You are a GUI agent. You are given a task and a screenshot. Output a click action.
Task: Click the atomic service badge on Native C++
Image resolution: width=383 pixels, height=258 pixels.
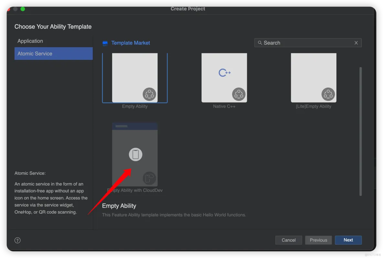(x=239, y=94)
